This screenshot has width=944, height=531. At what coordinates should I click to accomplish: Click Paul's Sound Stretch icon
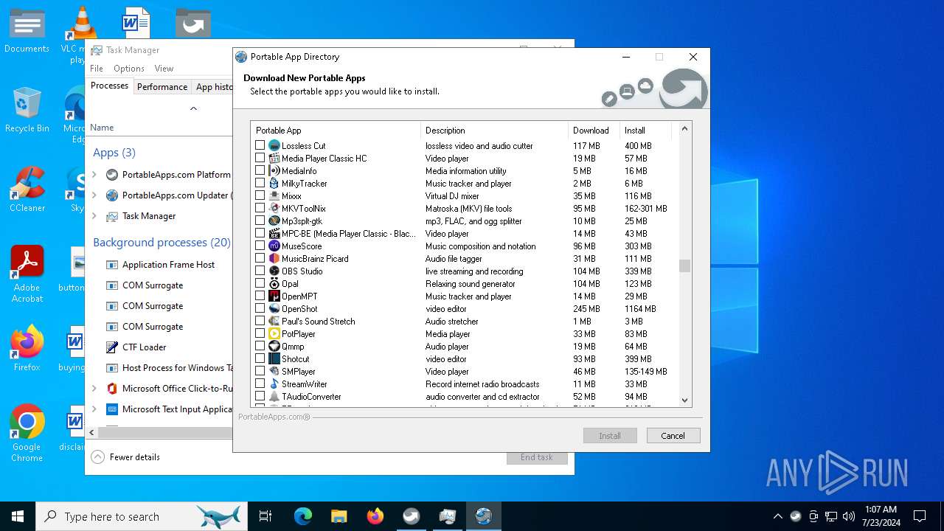click(274, 321)
